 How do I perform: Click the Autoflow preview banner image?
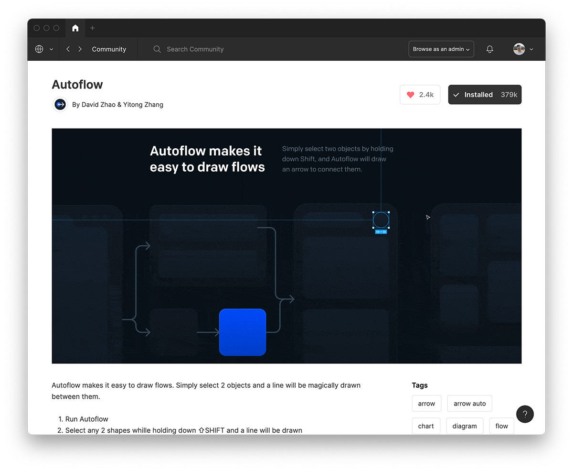point(286,246)
